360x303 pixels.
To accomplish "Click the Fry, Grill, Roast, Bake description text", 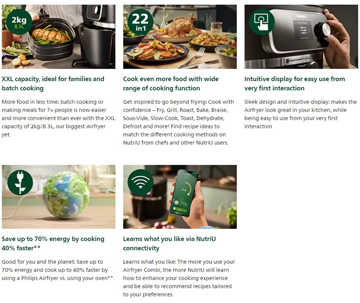I will pos(179,122).
